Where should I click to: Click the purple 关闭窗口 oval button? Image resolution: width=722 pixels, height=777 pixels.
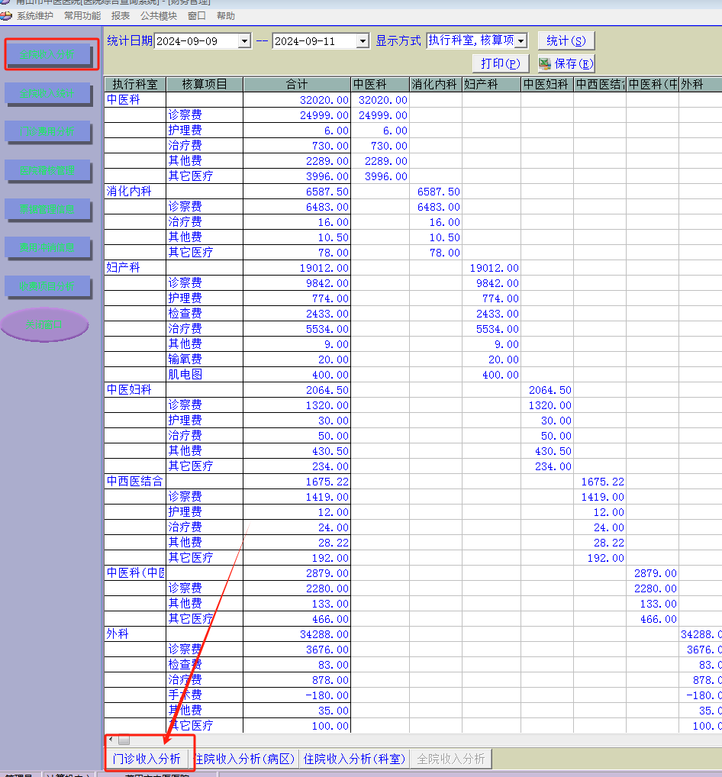click(44, 324)
